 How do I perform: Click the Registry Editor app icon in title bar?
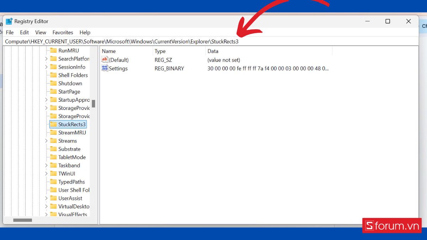(x=9, y=21)
